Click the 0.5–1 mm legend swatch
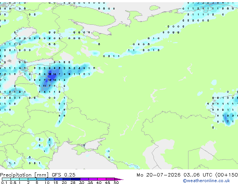This screenshot has width=238, height=184. point(15,179)
